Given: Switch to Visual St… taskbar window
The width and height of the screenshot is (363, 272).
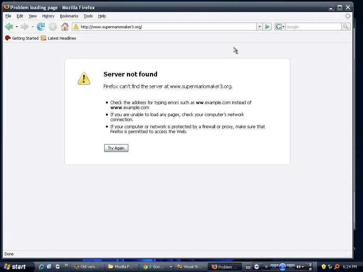Looking at the screenshot, I should tap(190, 267).
